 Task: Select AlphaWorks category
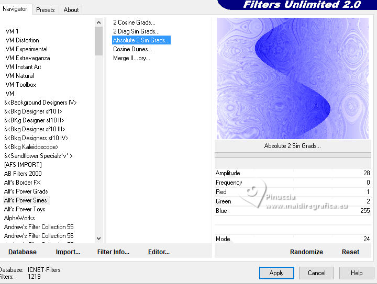click(19, 218)
